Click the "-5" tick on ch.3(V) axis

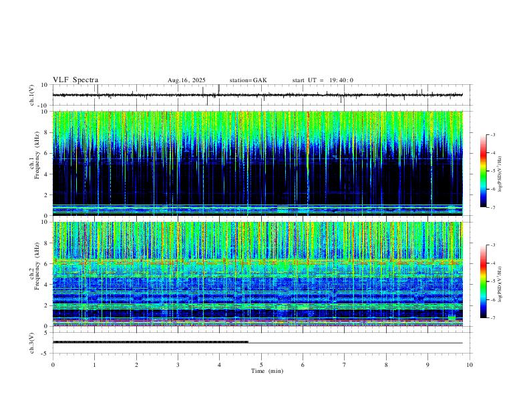coord(45,354)
